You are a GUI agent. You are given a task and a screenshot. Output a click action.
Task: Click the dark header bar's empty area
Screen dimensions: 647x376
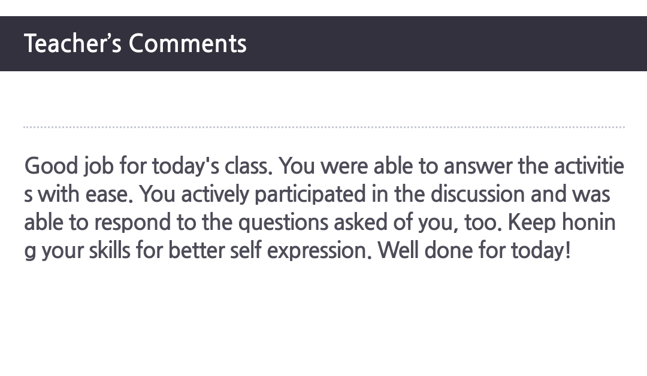click(446, 43)
